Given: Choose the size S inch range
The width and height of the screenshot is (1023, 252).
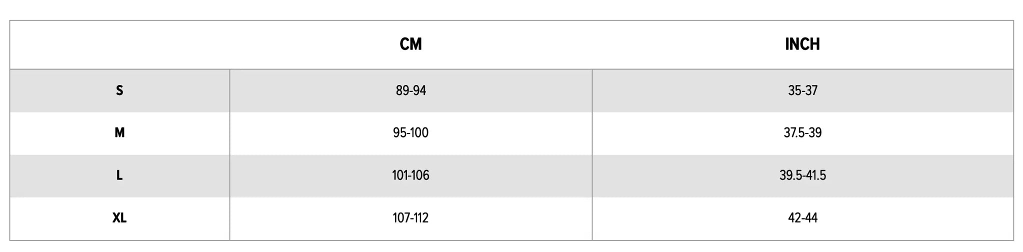Looking at the screenshot, I should [x=802, y=90].
